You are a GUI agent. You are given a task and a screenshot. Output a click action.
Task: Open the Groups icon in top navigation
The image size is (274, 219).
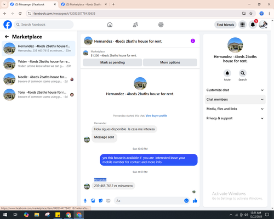tap(161, 25)
